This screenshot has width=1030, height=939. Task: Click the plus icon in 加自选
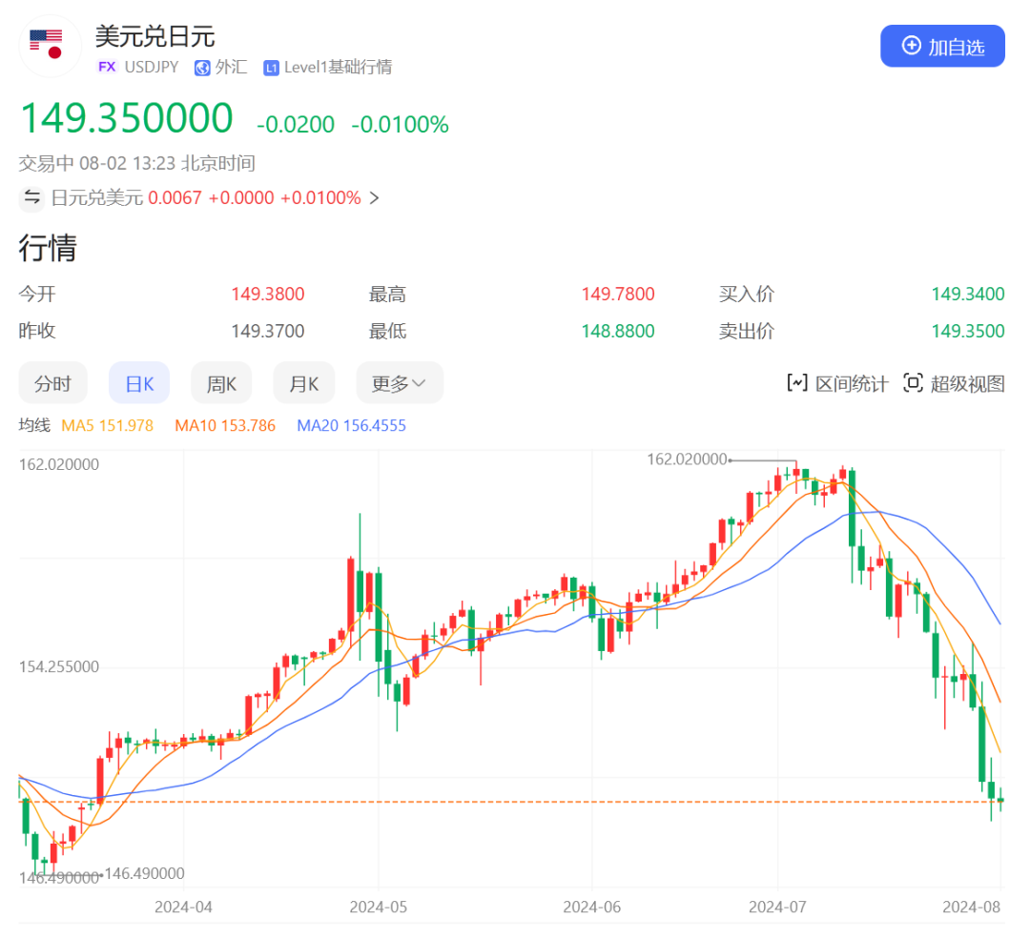tap(911, 46)
